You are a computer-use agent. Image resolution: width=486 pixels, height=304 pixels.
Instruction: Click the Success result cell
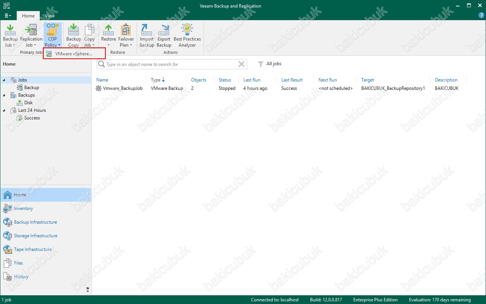(x=289, y=88)
